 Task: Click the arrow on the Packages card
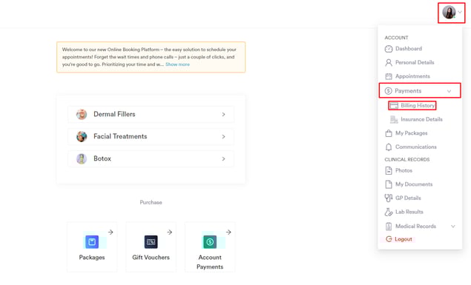111,232
